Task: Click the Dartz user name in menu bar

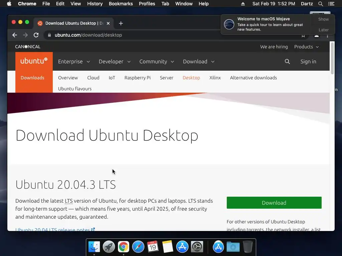Action: [x=307, y=4]
